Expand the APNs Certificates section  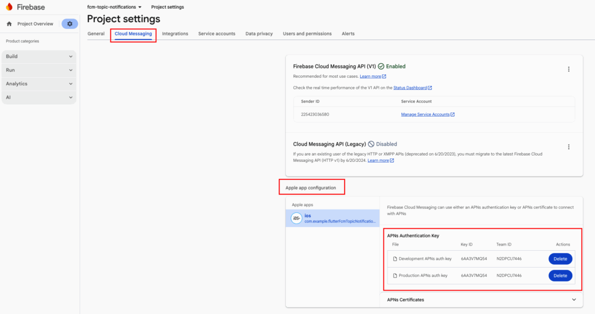coord(574,299)
